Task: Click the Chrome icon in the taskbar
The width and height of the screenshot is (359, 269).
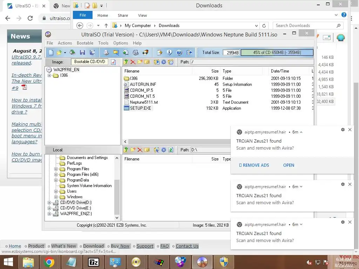Action: pos(49,262)
